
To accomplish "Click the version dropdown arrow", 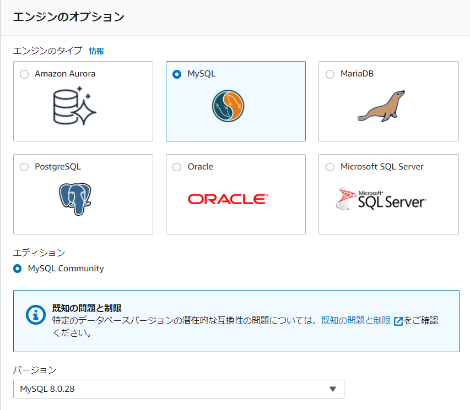I will [333, 389].
